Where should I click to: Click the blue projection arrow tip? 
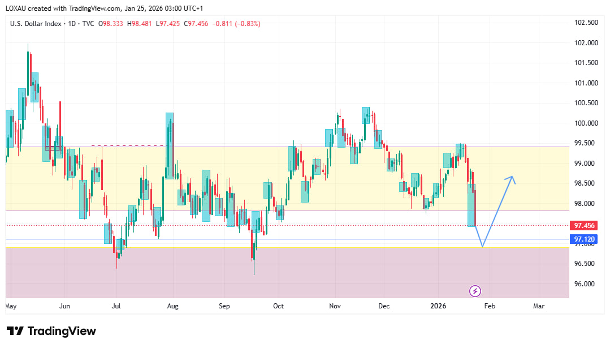click(x=512, y=177)
